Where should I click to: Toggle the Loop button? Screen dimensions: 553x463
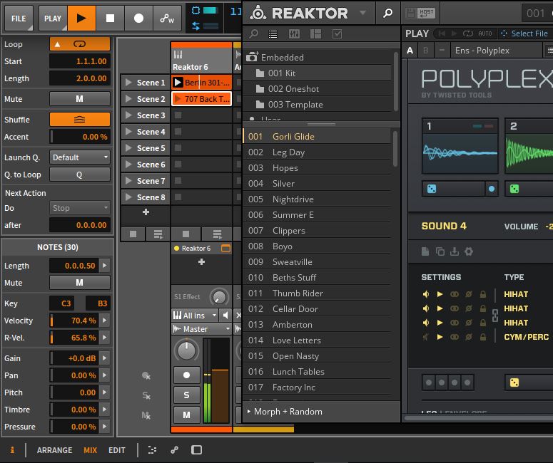[80, 44]
